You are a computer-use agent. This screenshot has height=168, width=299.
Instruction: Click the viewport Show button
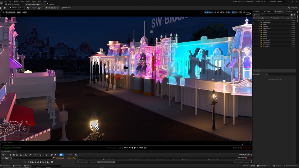coord(25,12)
